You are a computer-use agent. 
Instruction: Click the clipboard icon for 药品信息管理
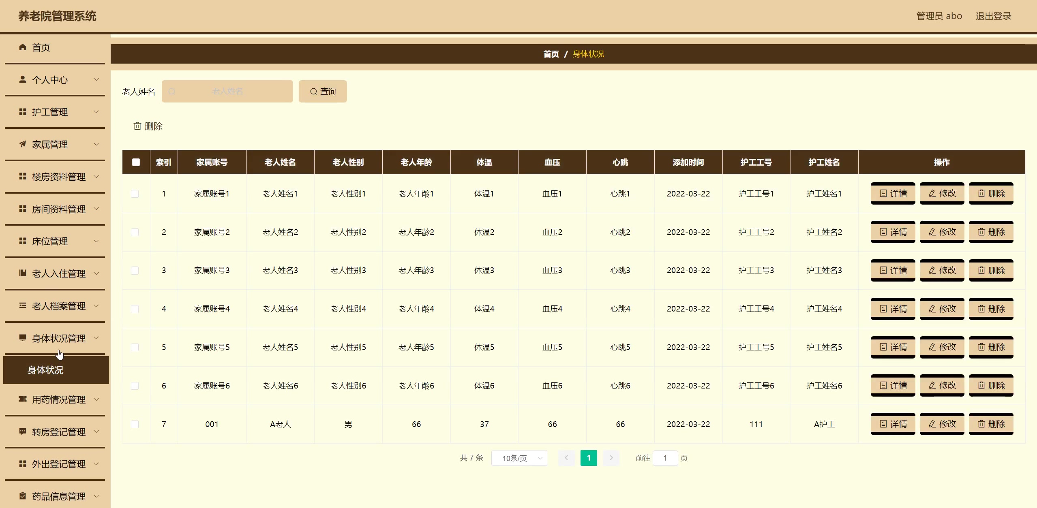point(23,496)
